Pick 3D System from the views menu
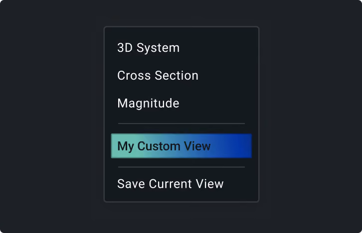Viewport: 362px width, 233px height. 181,48
